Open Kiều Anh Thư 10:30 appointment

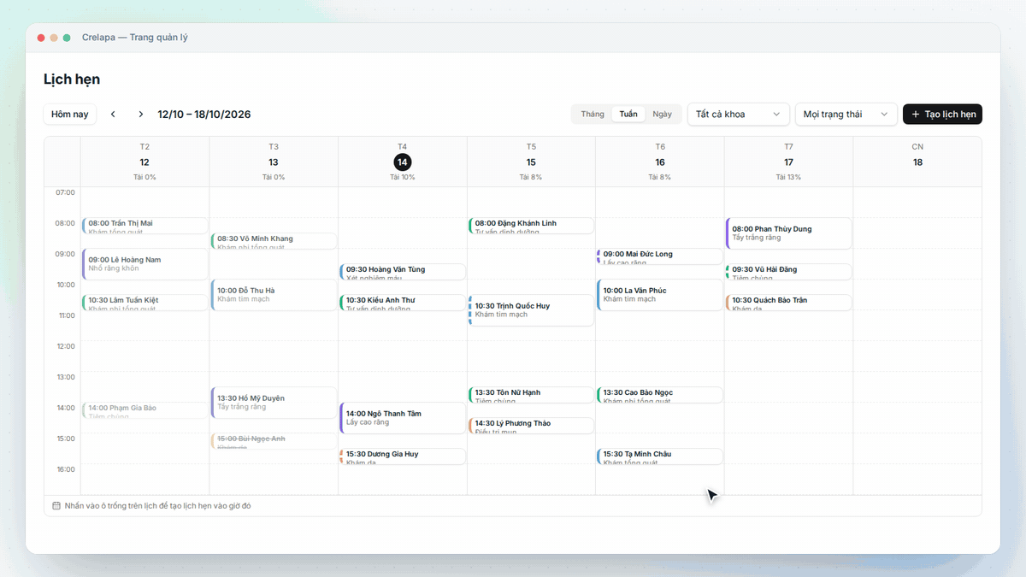pos(403,303)
